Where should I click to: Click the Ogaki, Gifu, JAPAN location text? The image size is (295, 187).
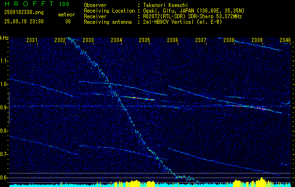coord(194,11)
